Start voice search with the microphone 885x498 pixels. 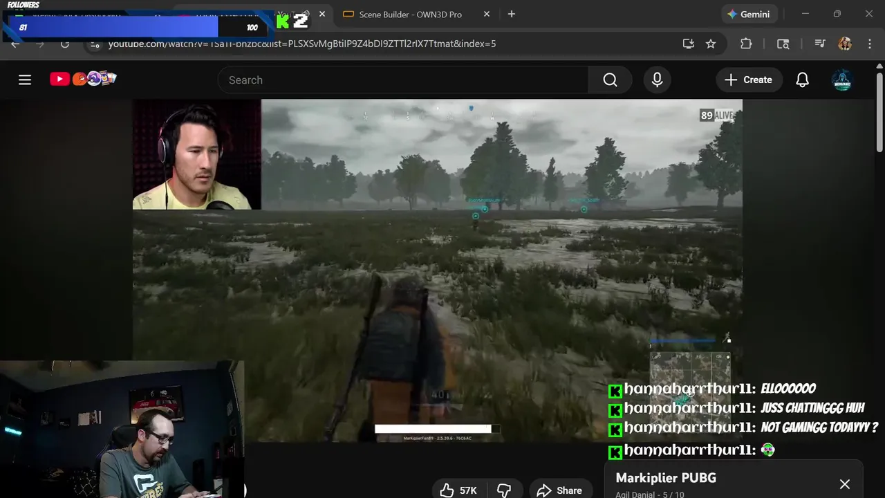click(x=657, y=80)
